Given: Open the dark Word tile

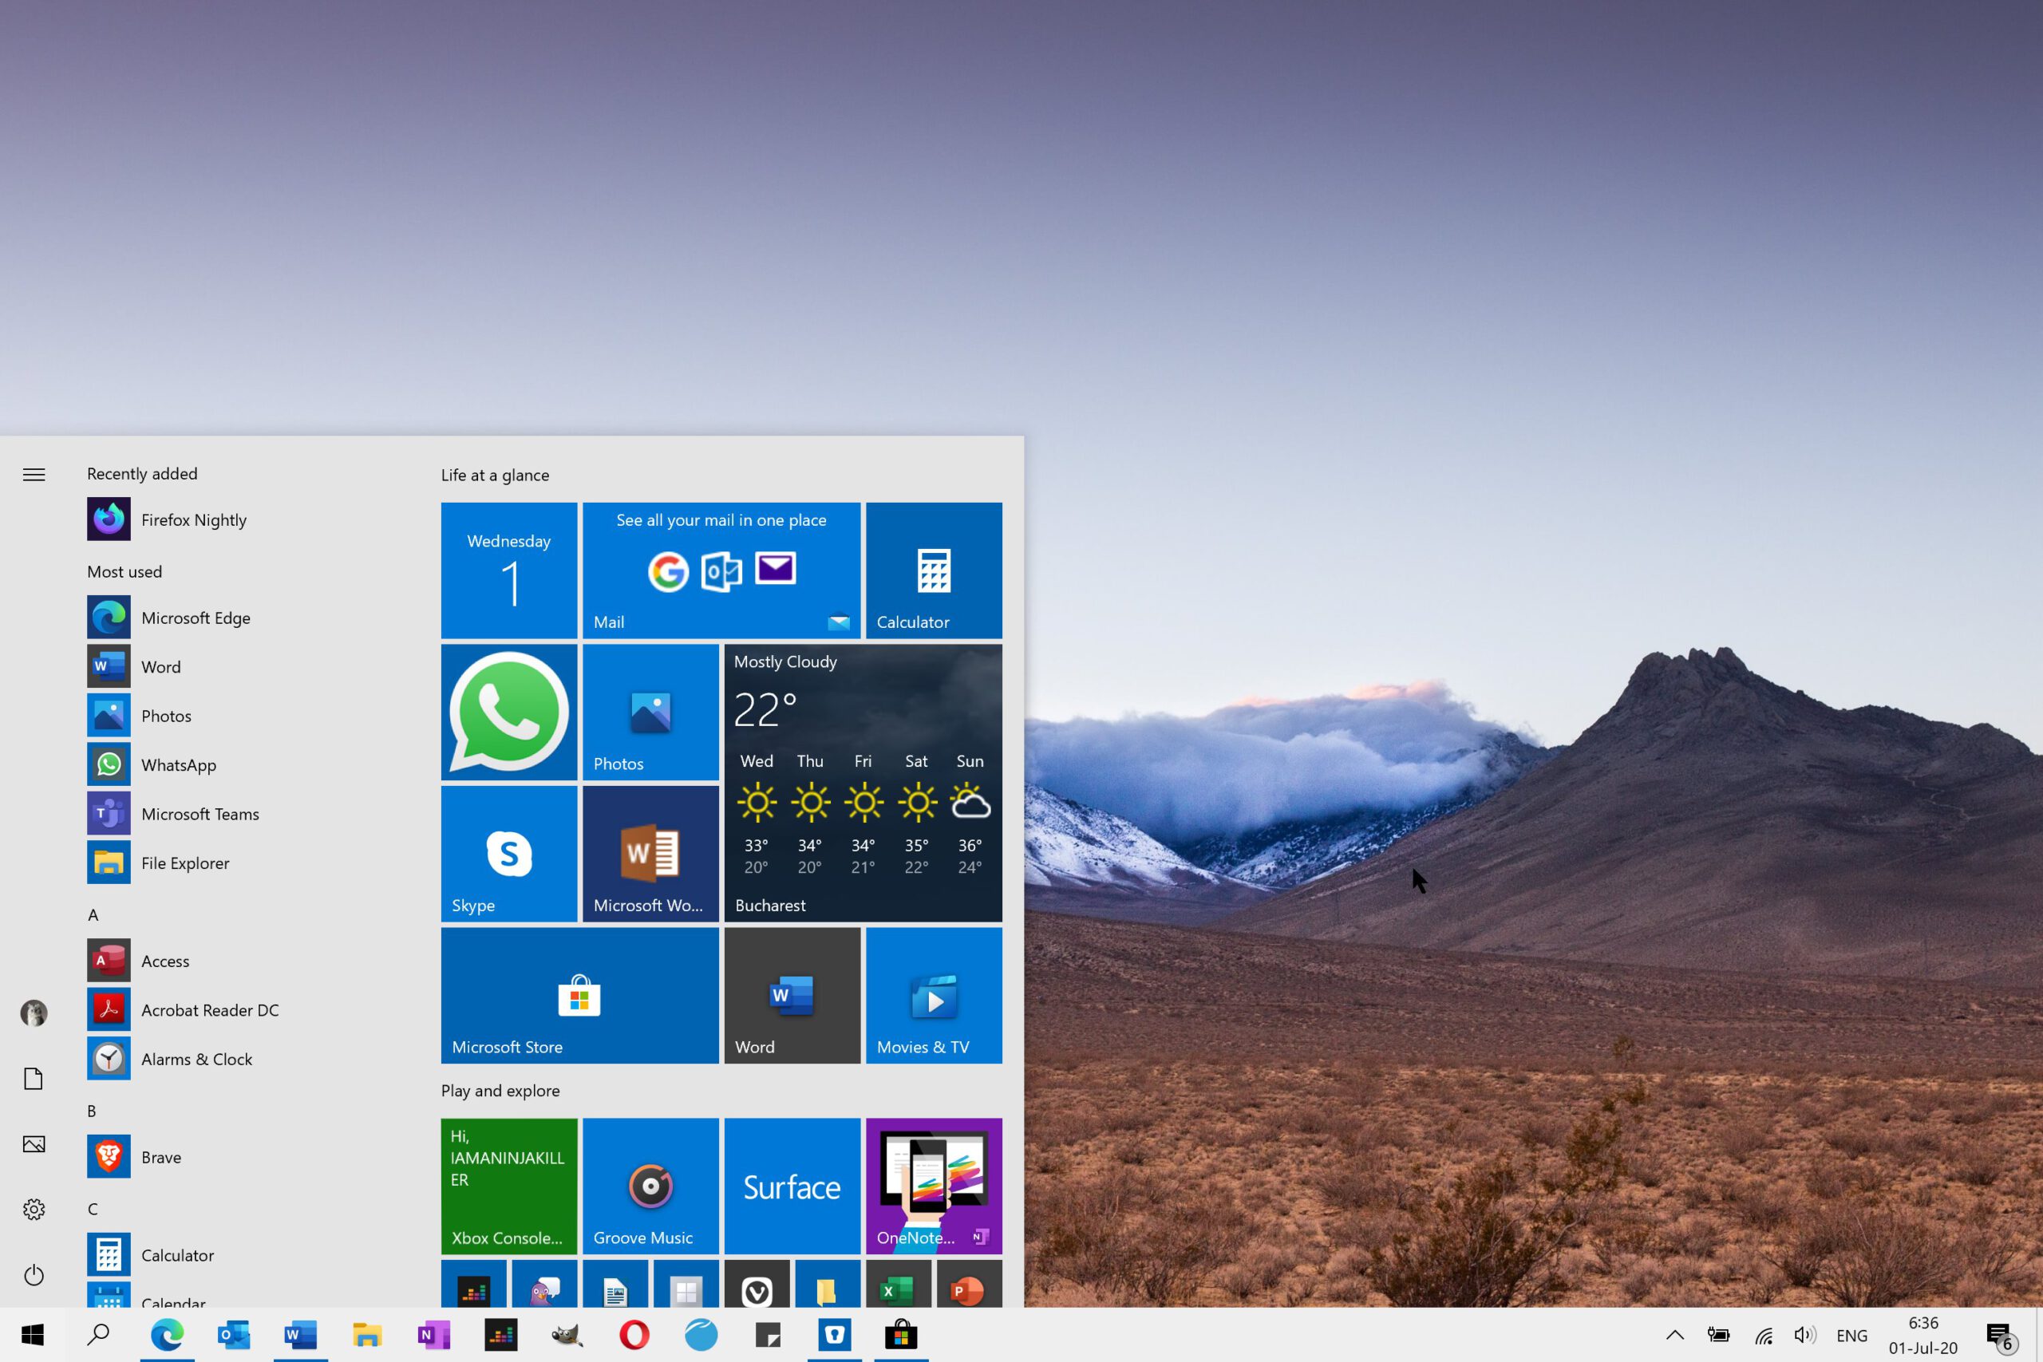Looking at the screenshot, I should pos(792,996).
